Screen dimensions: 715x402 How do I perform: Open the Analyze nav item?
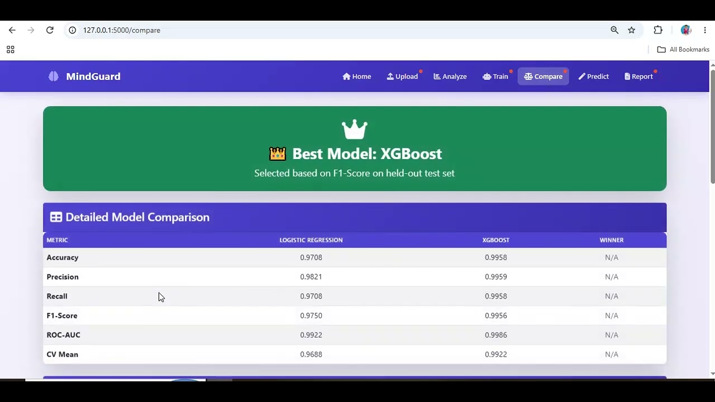pyautogui.click(x=450, y=76)
